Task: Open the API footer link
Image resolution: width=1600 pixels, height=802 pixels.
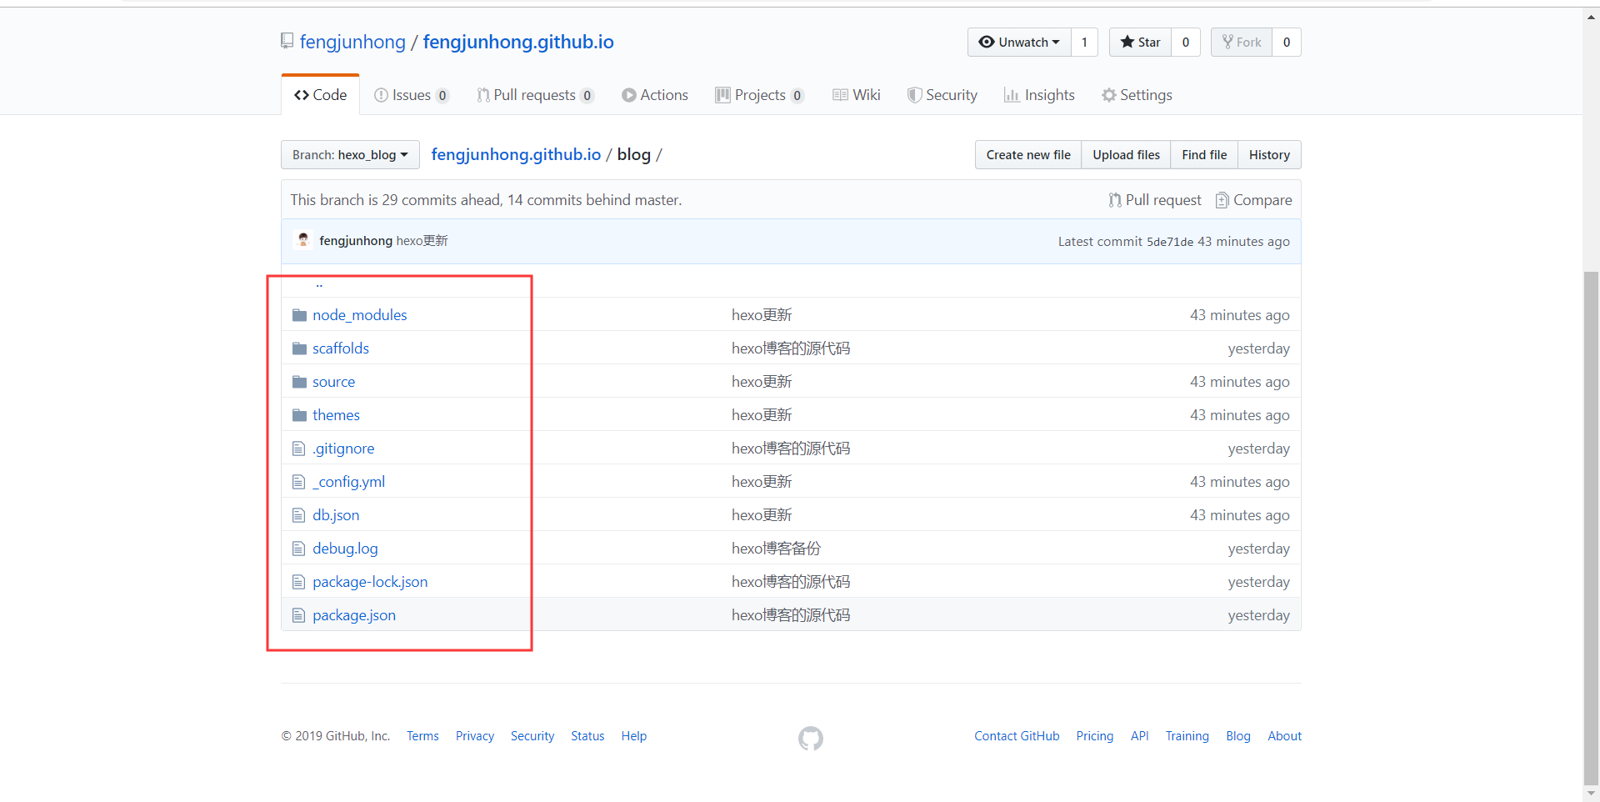Action: (x=1139, y=736)
